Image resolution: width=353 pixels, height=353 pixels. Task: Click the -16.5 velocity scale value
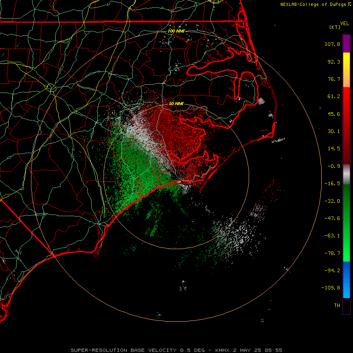(x=332, y=184)
